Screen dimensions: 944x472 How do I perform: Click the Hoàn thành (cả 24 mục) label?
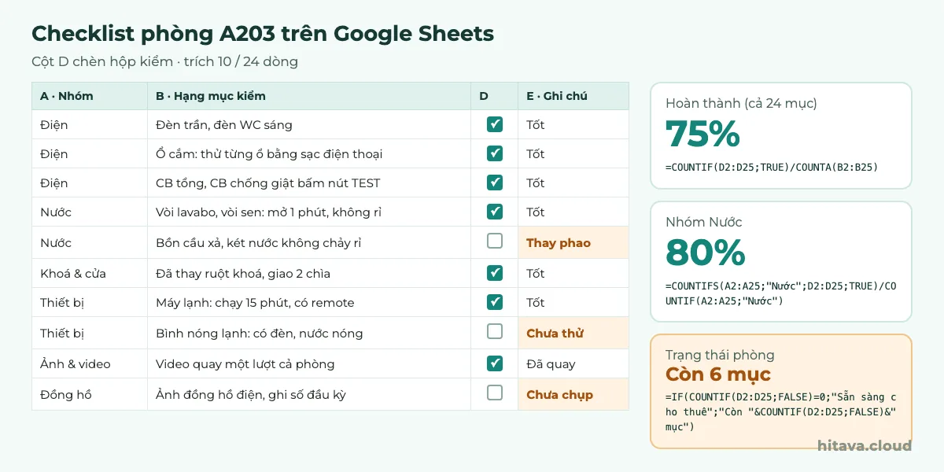(741, 103)
